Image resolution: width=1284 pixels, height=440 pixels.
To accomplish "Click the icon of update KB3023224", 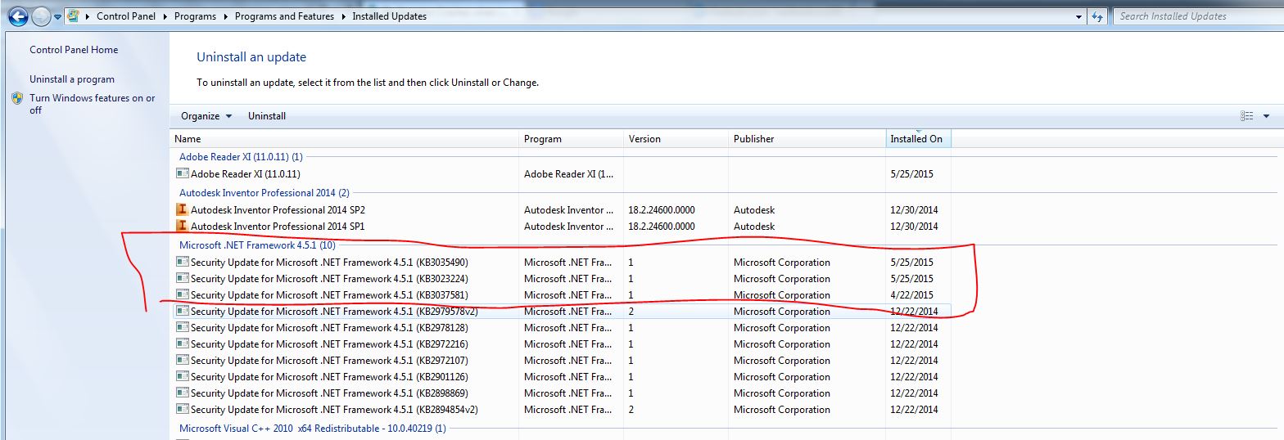I will (182, 279).
